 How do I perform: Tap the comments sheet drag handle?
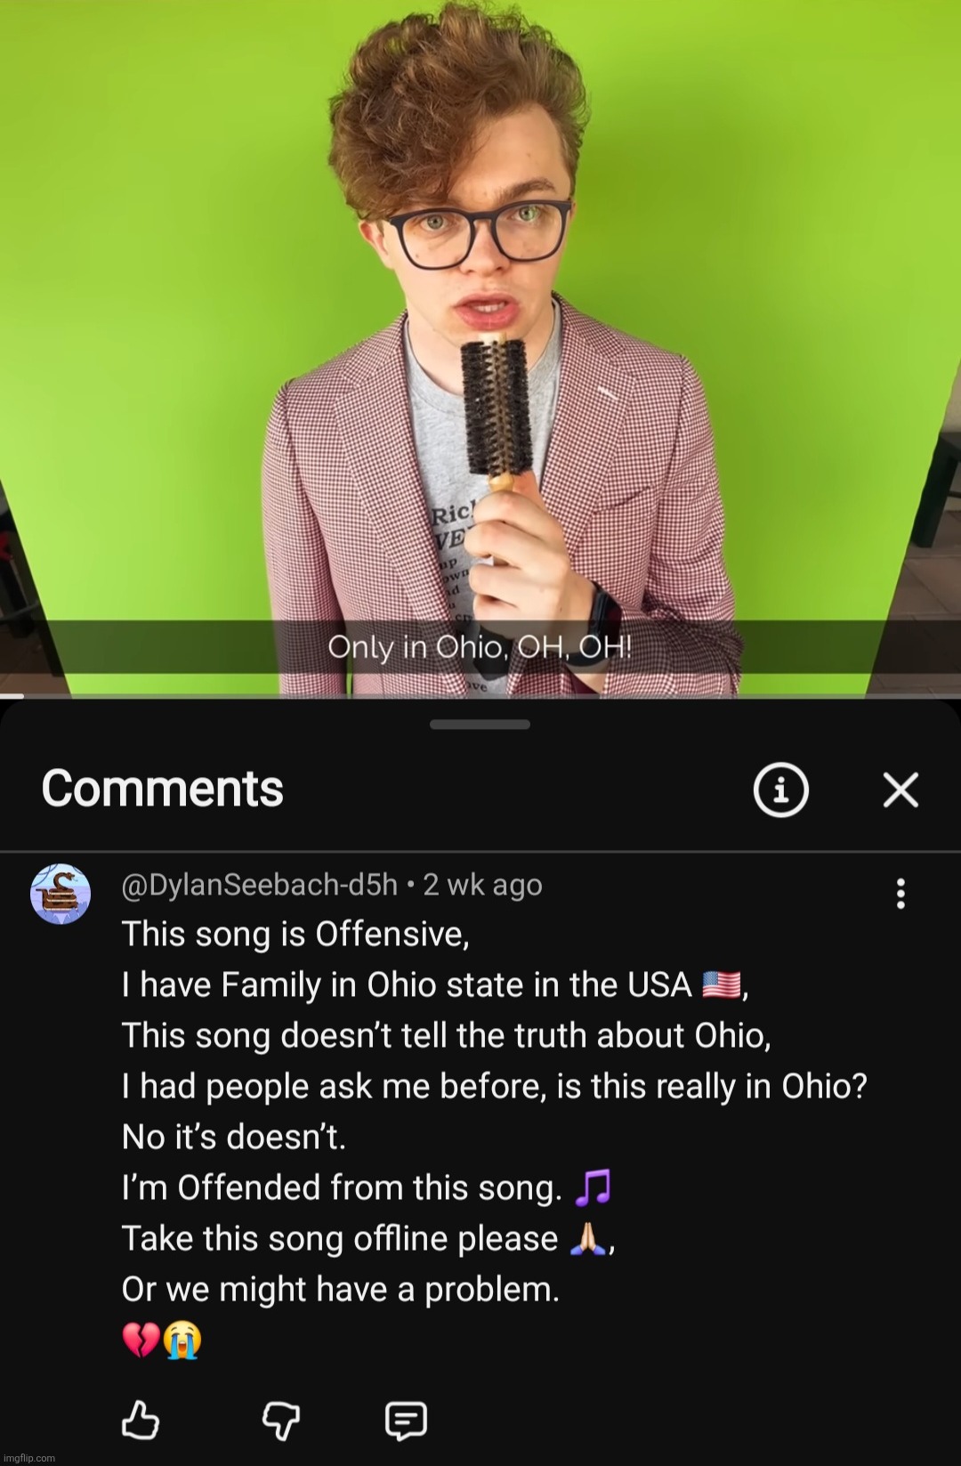(480, 725)
